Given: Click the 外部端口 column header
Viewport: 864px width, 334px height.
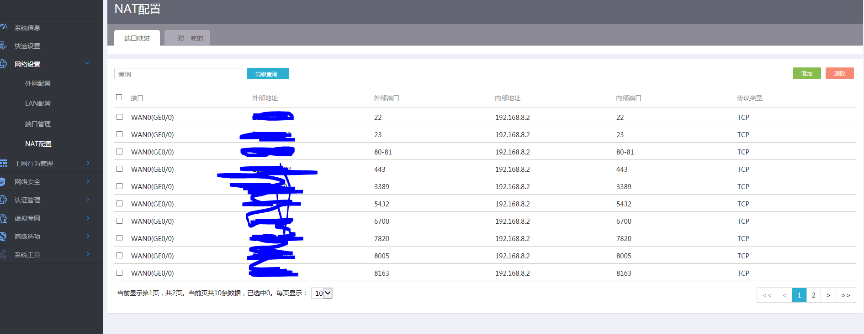Looking at the screenshot, I should pyautogui.click(x=387, y=98).
